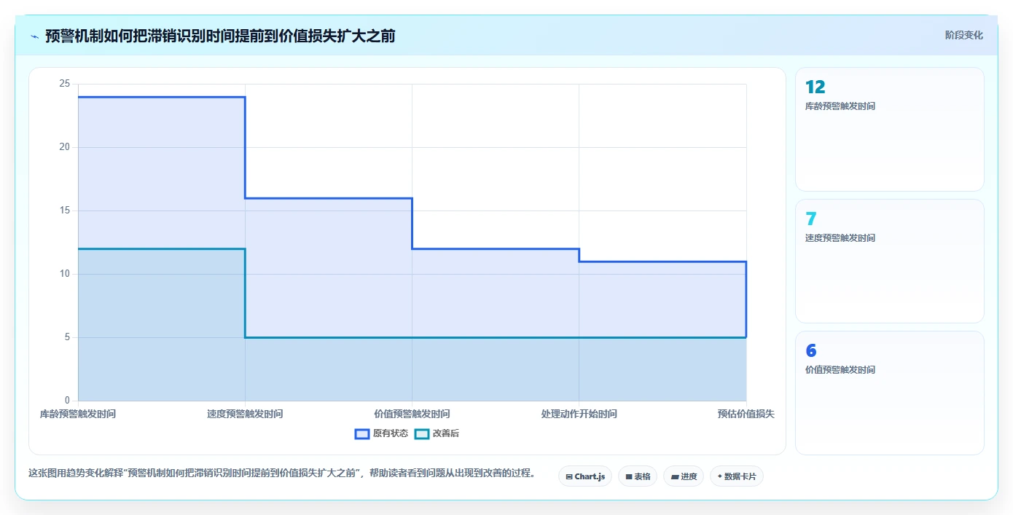Click the 阶段变化 label in the header
This screenshot has height=515, width=1013.
963,35
